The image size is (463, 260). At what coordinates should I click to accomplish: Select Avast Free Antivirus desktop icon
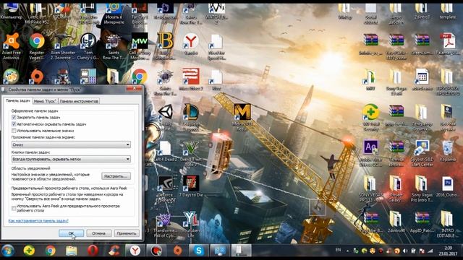pyautogui.click(x=12, y=46)
